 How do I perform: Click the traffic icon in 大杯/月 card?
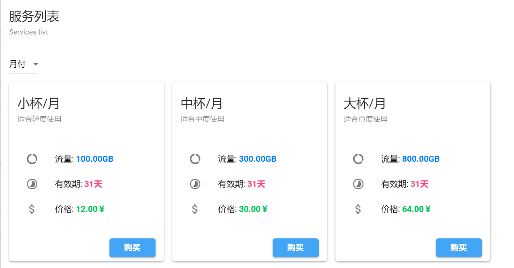point(358,159)
